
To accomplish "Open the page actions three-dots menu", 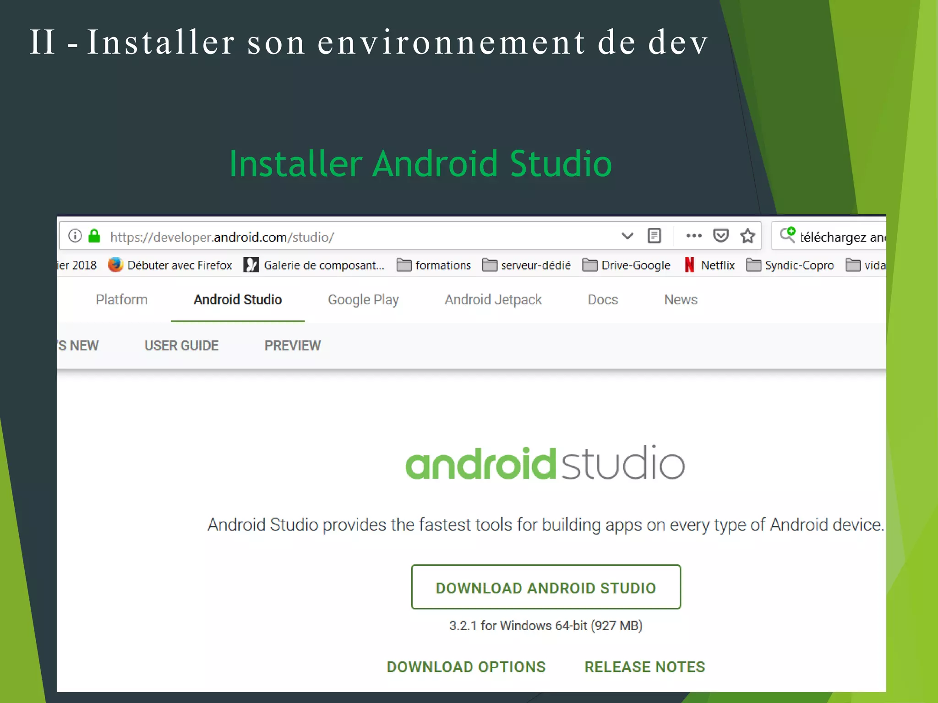I will pos(694,236).
